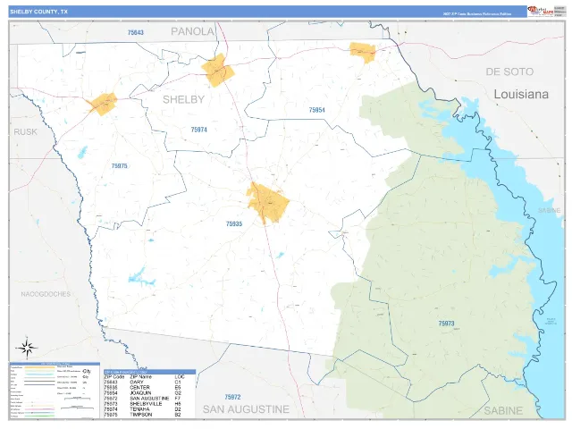
Task: Click the large City sample text in legend
Action: (87, 371)
